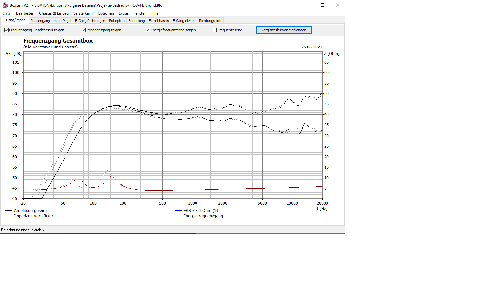
Task: Switch to the Phasengang tab
Action: [x=40, y=21]
